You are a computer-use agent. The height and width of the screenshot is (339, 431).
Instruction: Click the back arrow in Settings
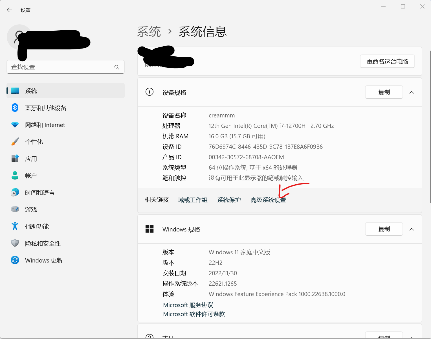click(10, 10)
